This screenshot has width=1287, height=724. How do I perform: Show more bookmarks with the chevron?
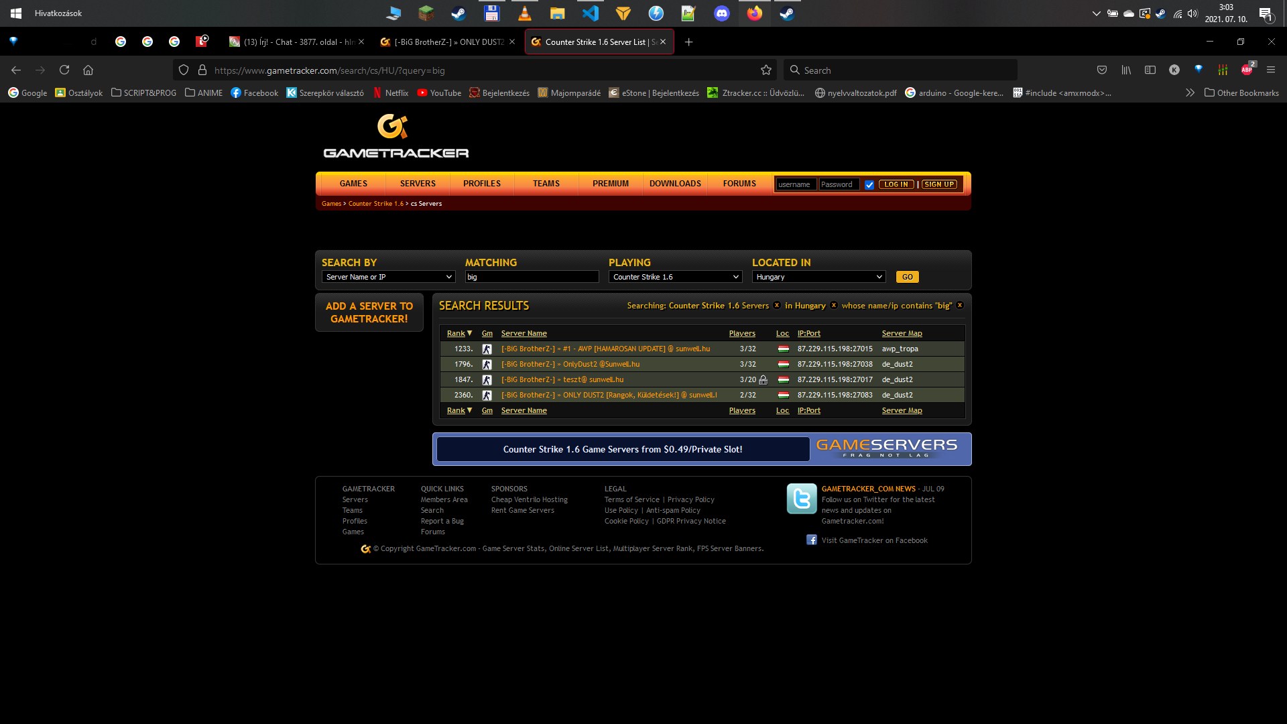pyautogui.click(x=1190, y=93)
